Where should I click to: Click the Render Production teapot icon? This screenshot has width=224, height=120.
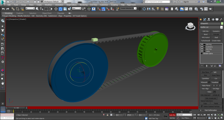click(210, 9)
